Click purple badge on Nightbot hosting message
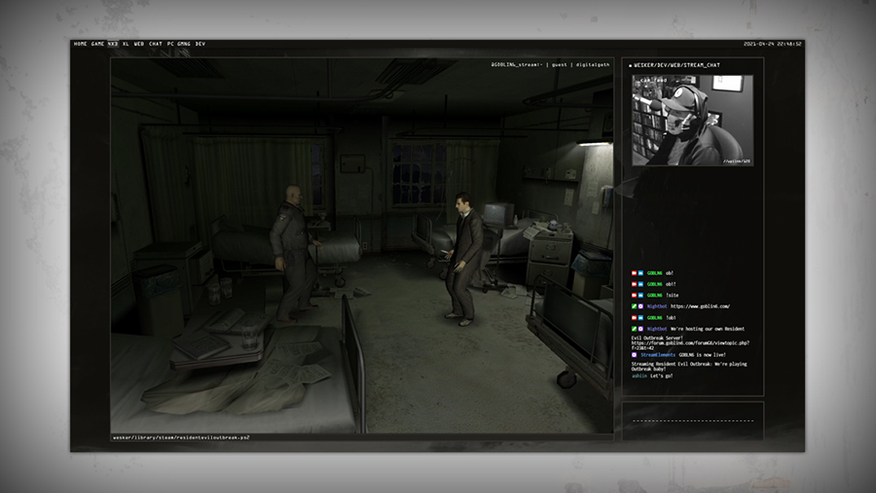 click(x=640, y=329)
